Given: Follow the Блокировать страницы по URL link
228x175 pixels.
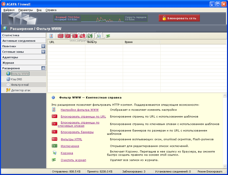Looking at the screenshot, I should point(83,116).
